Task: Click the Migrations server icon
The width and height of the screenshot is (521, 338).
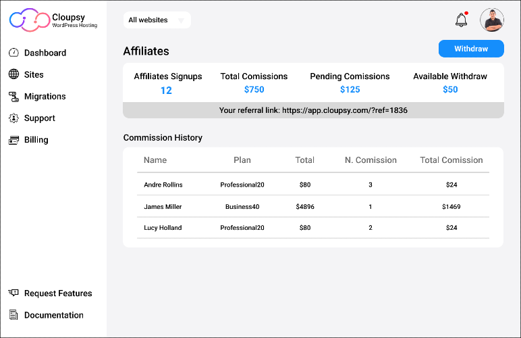Action: tap(13, 97)
